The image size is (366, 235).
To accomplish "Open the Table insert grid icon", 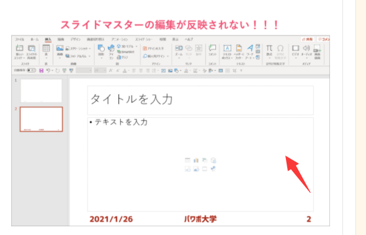I will tap(47, 48).
